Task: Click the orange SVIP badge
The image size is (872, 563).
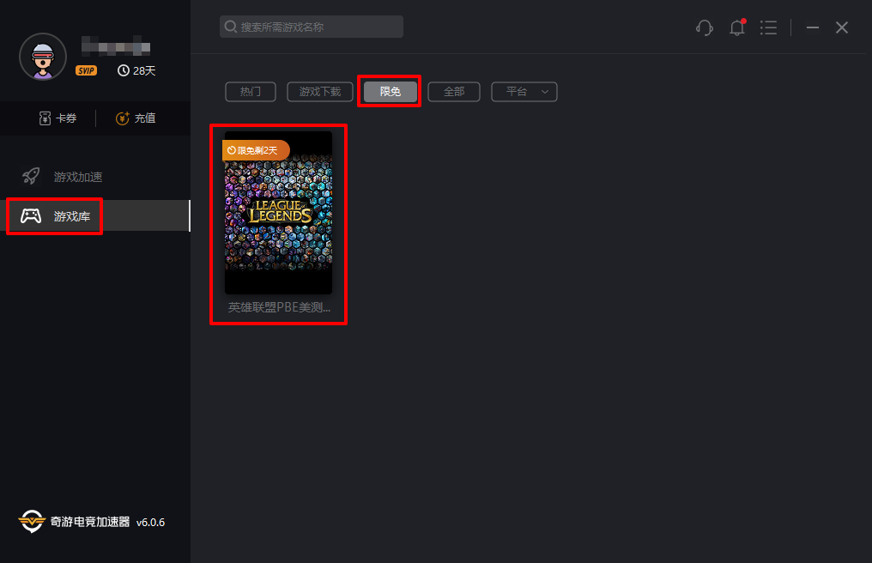Action: (x=86, y=70)
